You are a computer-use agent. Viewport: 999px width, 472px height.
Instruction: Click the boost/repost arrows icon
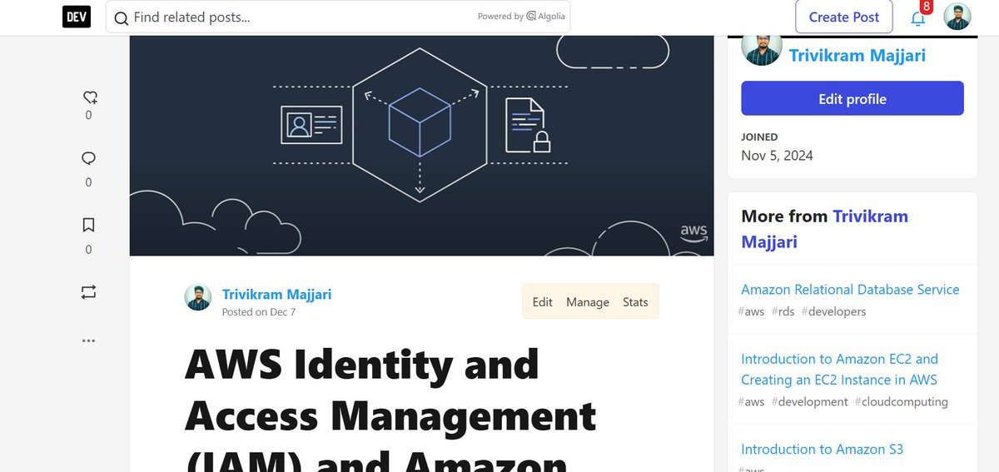point(89,292)
